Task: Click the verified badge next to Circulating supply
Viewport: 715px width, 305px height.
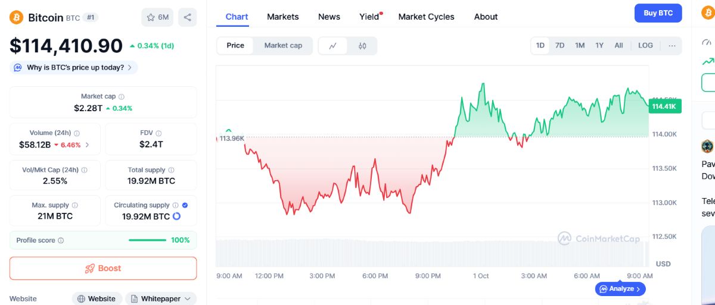Action: click(185, 205)
